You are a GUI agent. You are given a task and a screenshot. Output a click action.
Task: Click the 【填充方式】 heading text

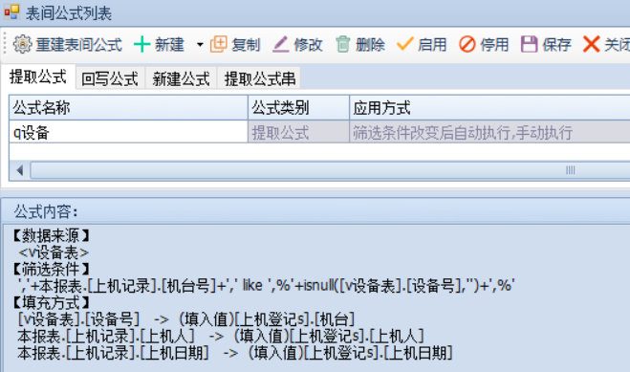point(51,302)
